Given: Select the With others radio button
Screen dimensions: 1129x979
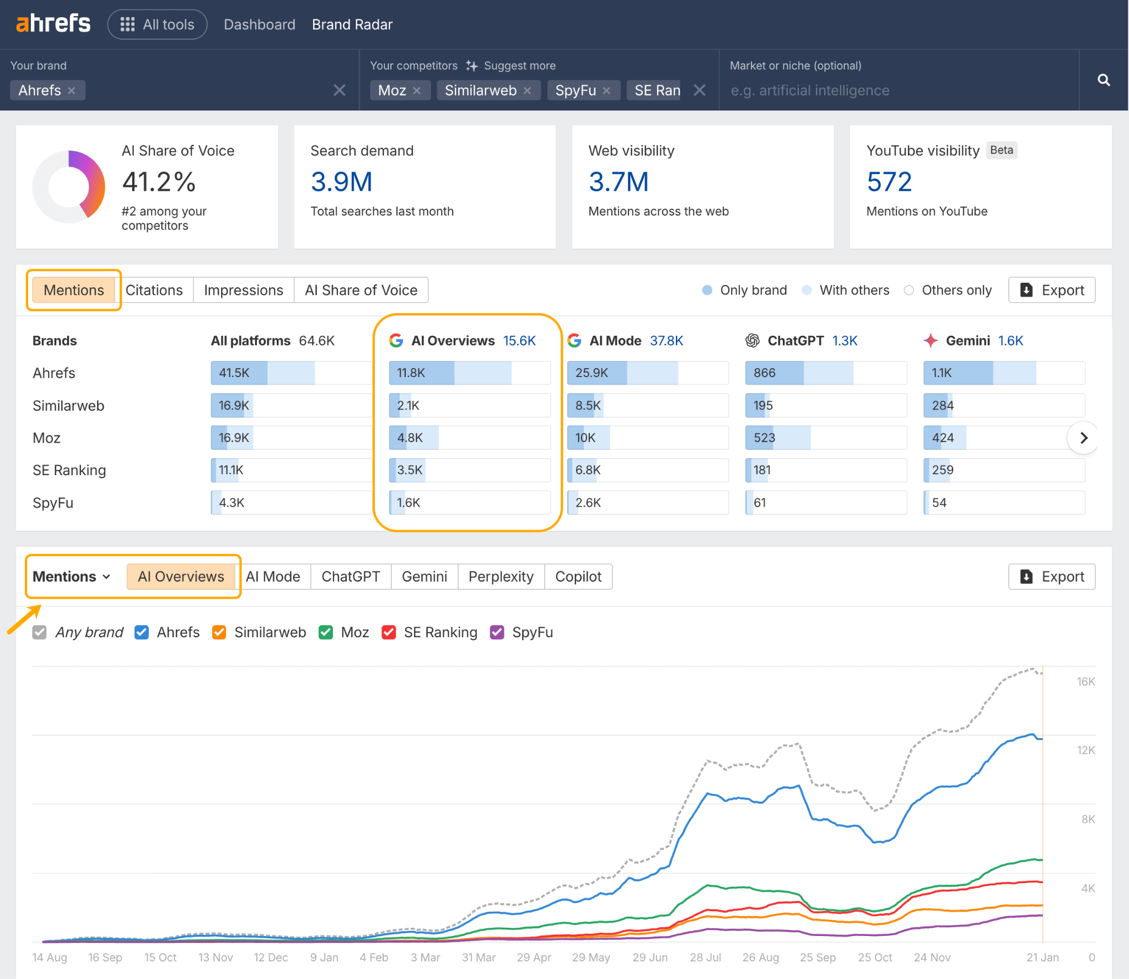Looking at the screenshot, I should tap(807, 290).
